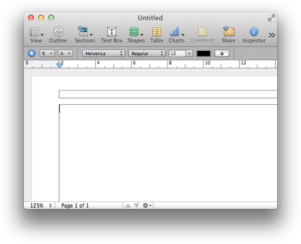301x244 pixels.
Task: Open the Shapes menu
Action: pos(136,35)
